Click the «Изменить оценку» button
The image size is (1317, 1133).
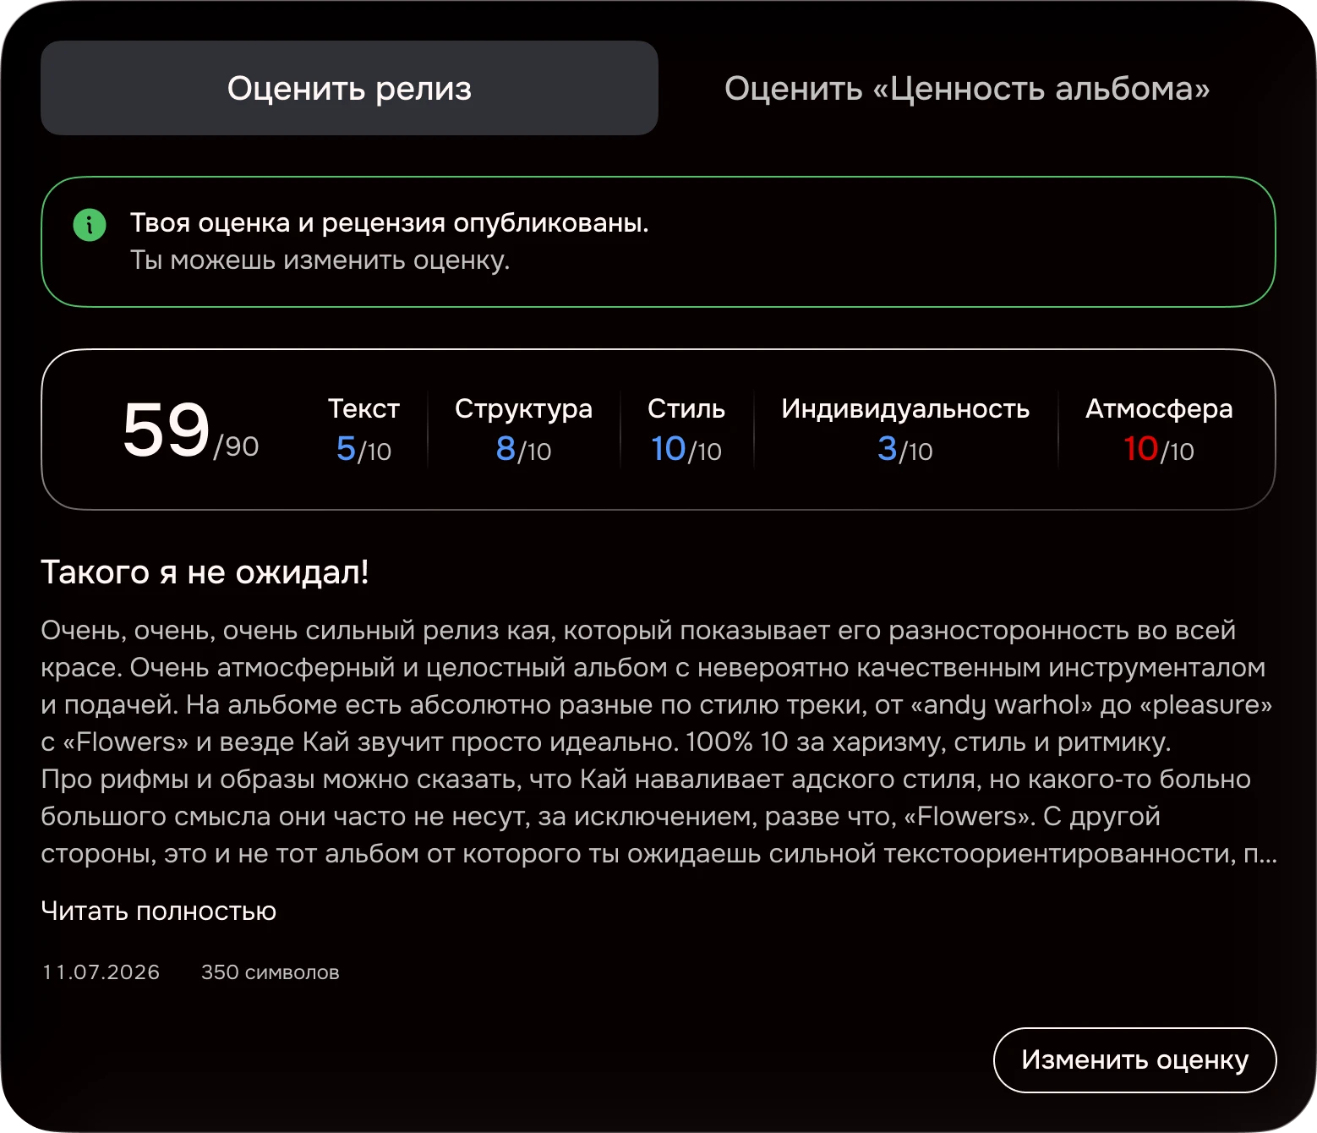pos(1134,1059)
